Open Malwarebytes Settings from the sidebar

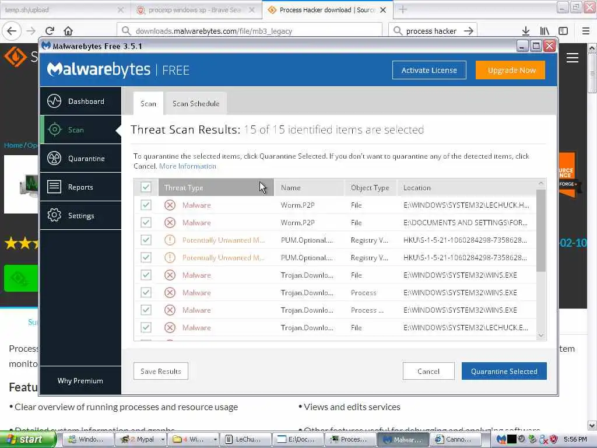(x=80, y=216)
